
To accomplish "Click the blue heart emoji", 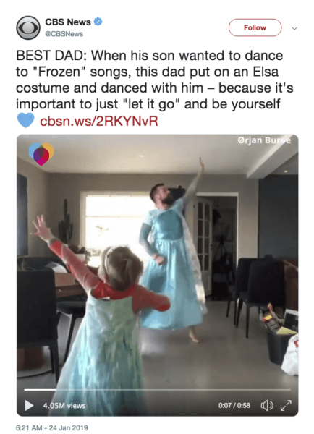I will click(x=25, y=120).
